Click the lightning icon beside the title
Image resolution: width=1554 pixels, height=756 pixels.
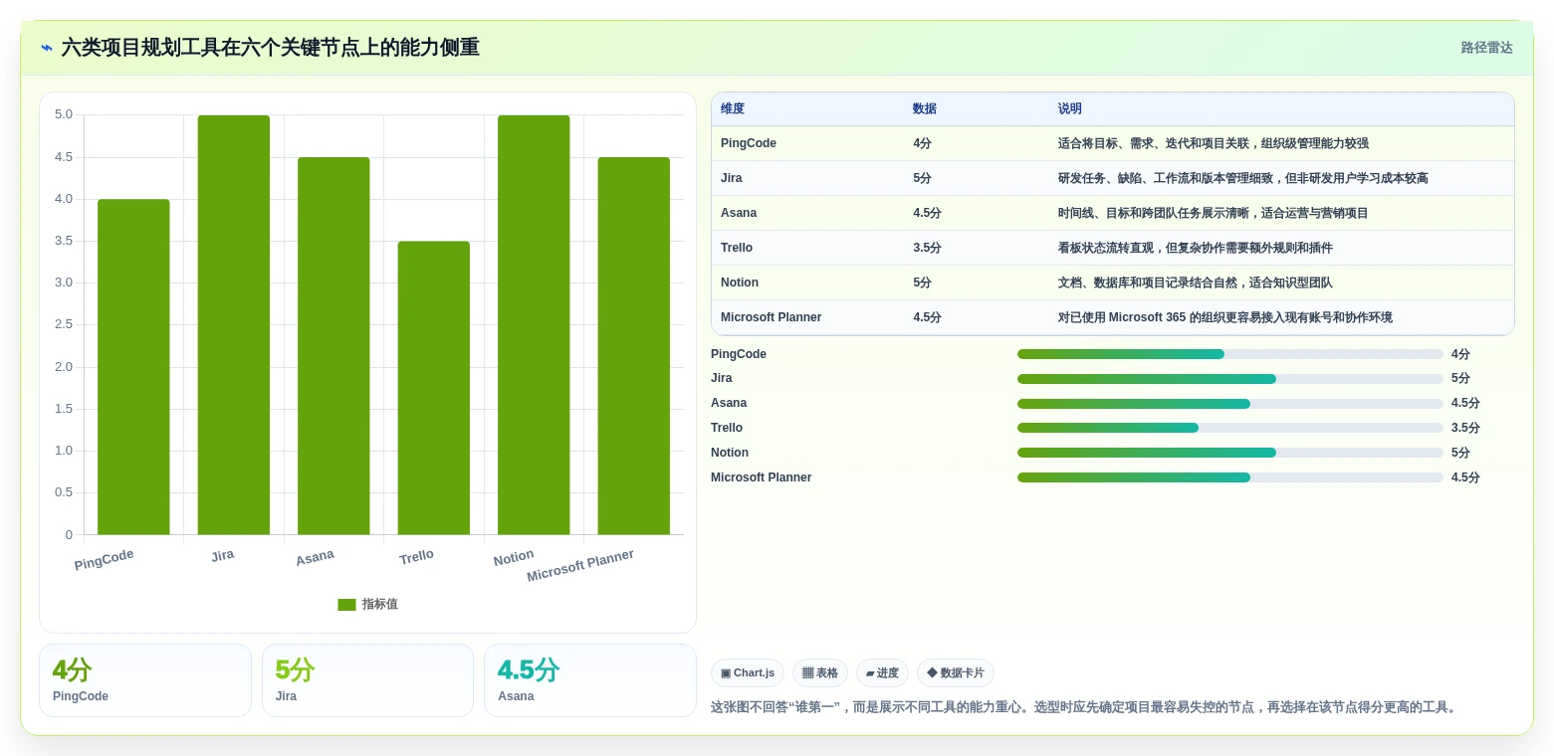tap(47, 48)
